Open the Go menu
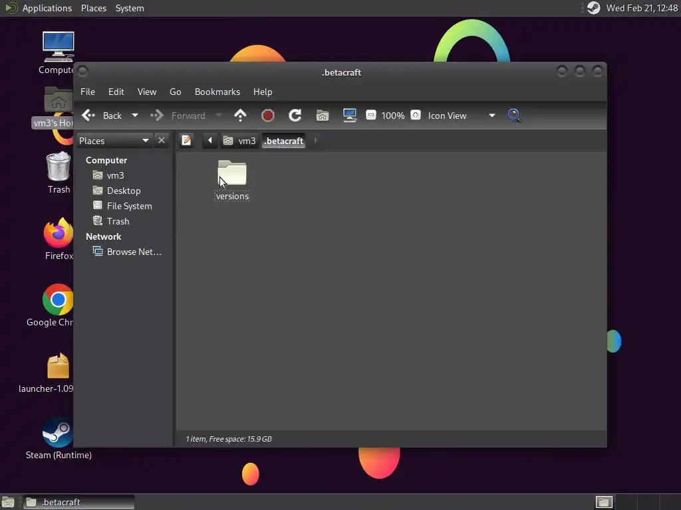 coord(176,92)
